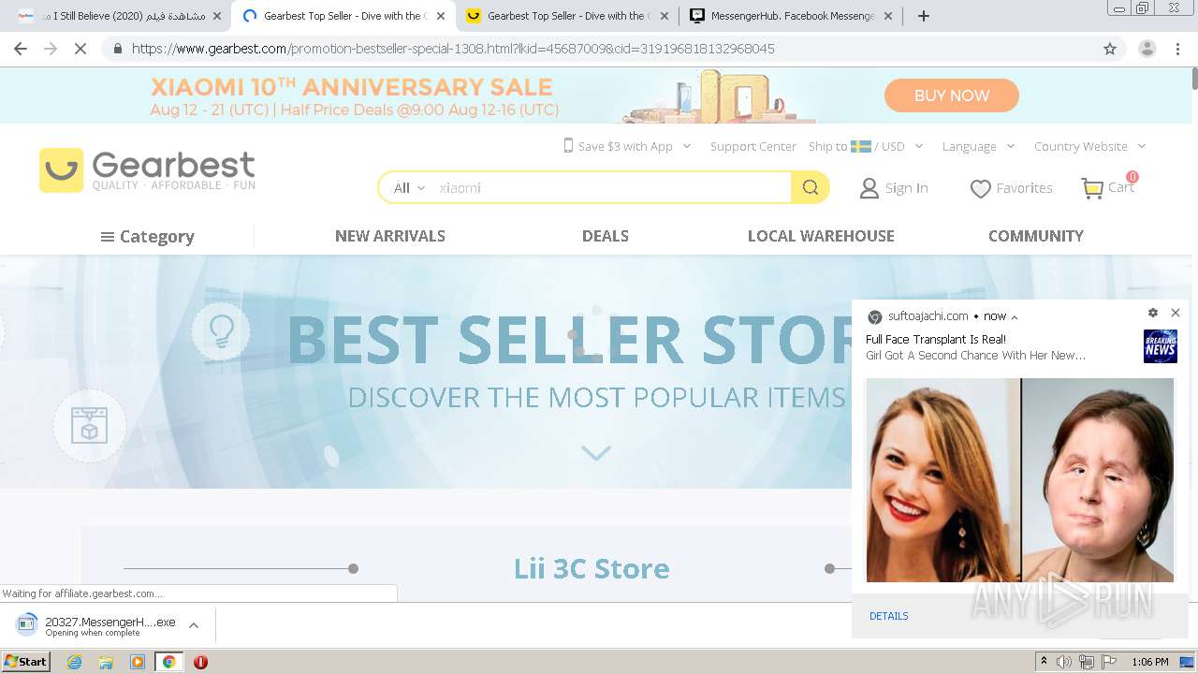Open notification settings gear

coord(1153,313)
